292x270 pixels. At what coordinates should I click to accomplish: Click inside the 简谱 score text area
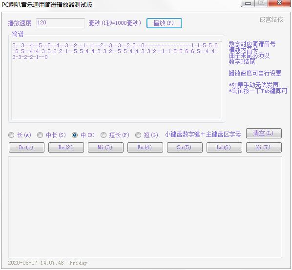coord(117,80)
